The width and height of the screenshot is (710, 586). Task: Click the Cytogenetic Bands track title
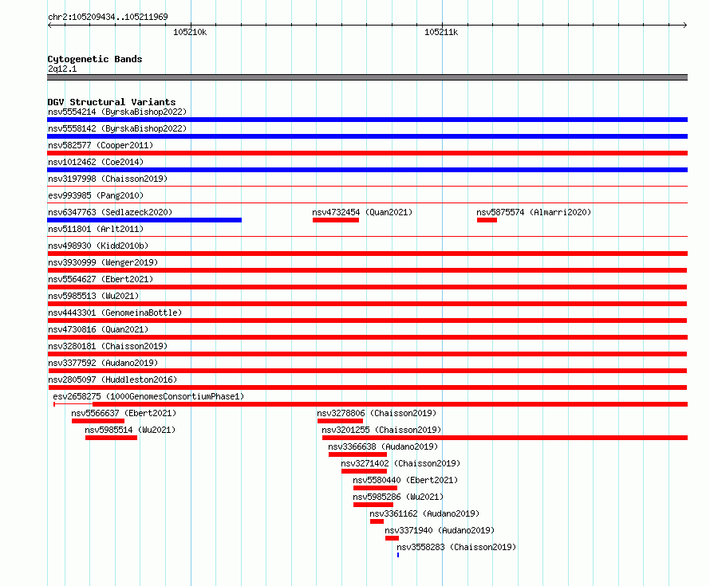click(95, 59)
